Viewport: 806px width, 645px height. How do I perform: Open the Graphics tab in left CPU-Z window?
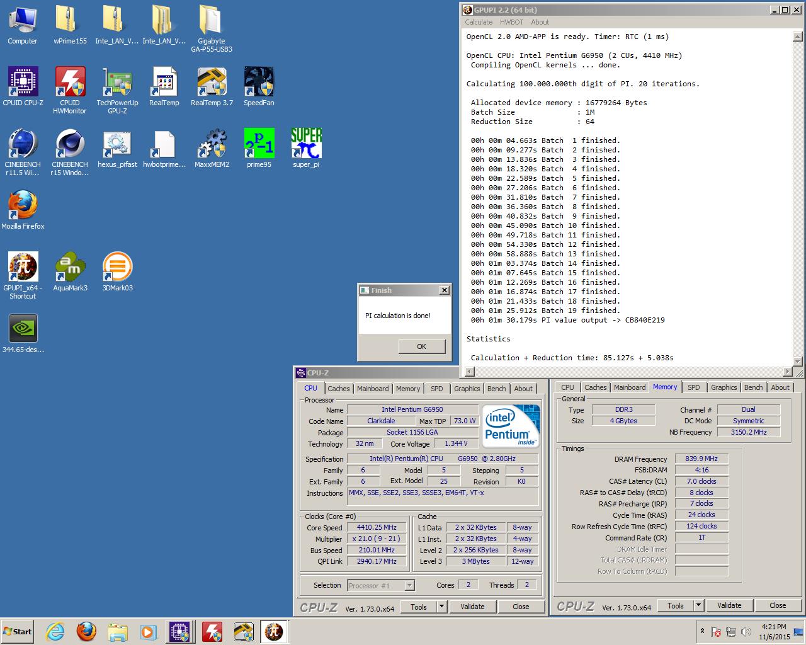467,389
